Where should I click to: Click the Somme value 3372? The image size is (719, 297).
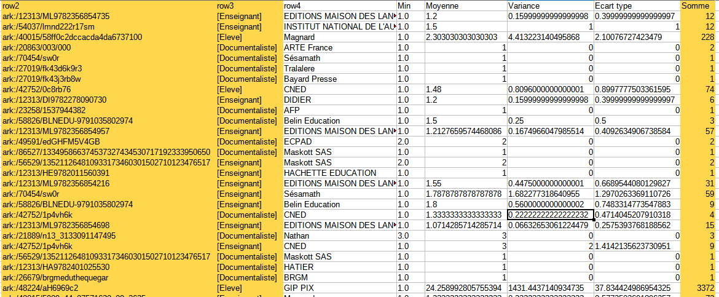(x=699, y=288)
